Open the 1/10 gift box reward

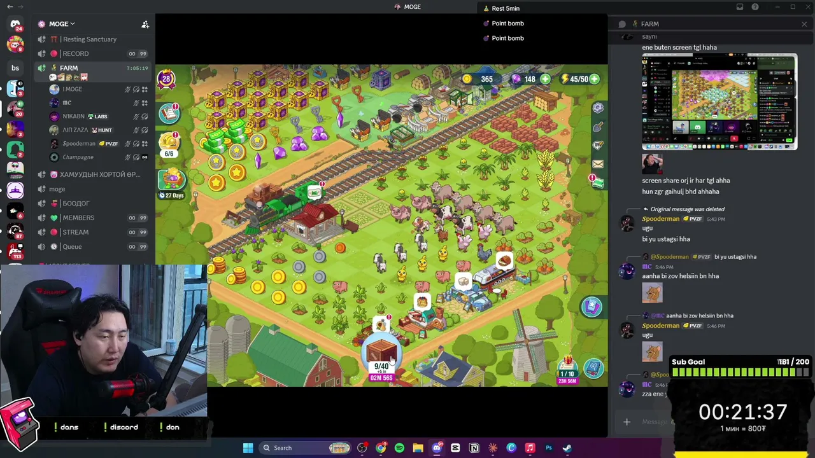pyautogui.click(x=567, y=369)
